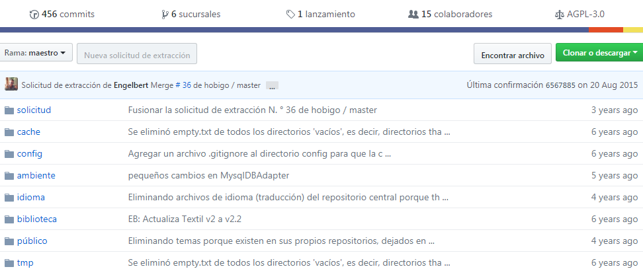Open tmp row's 'Se eliminó empty.txt' commit message
The height and width of the screenshot is (271, 643).
click(x=289, y=262)
